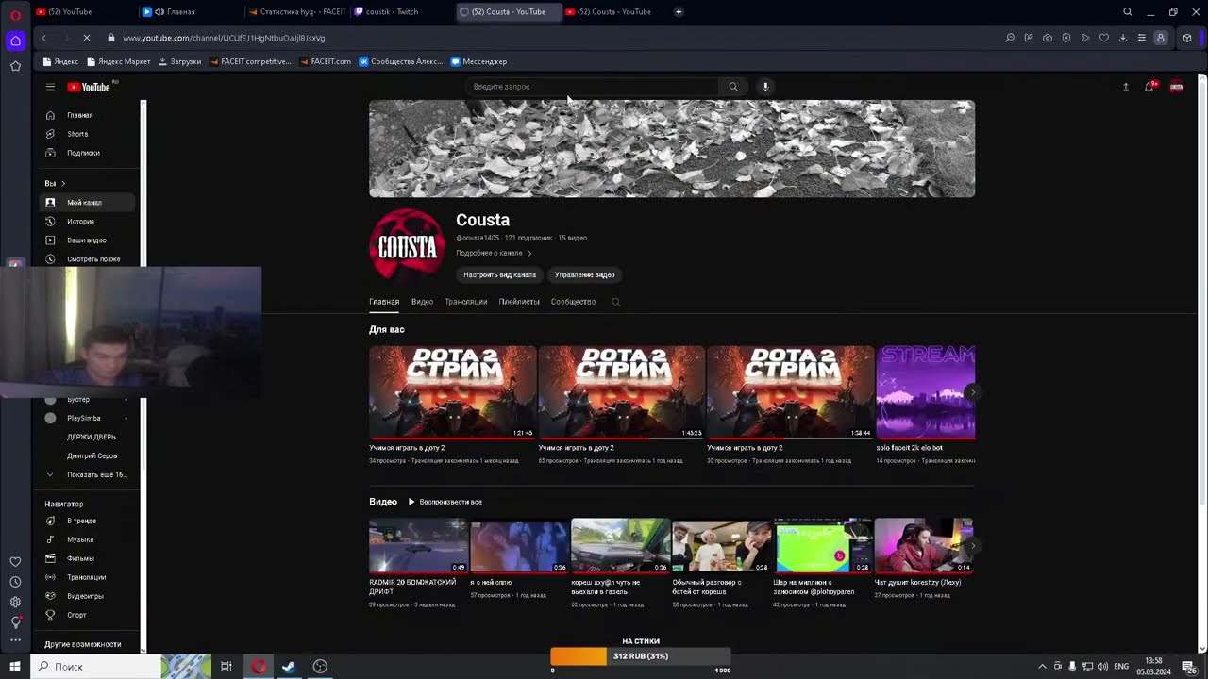Switch to the 'Плейлисты' channel tab
This screenshot has width=1208, height=679.
[519, 302]
